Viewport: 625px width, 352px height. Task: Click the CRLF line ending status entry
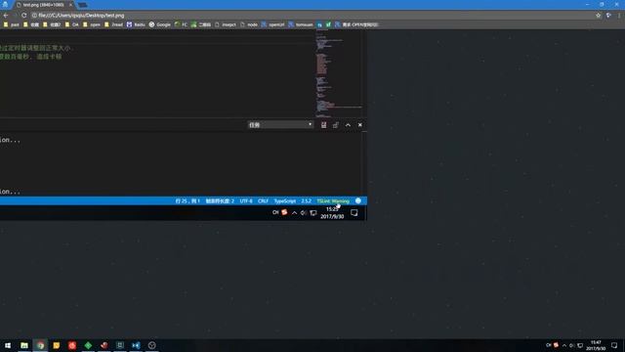pos(263,201)
